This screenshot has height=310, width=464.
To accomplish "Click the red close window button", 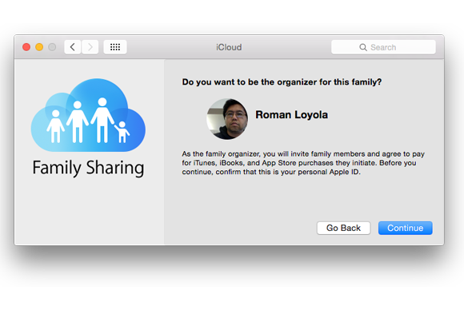I will coord(26,47).
